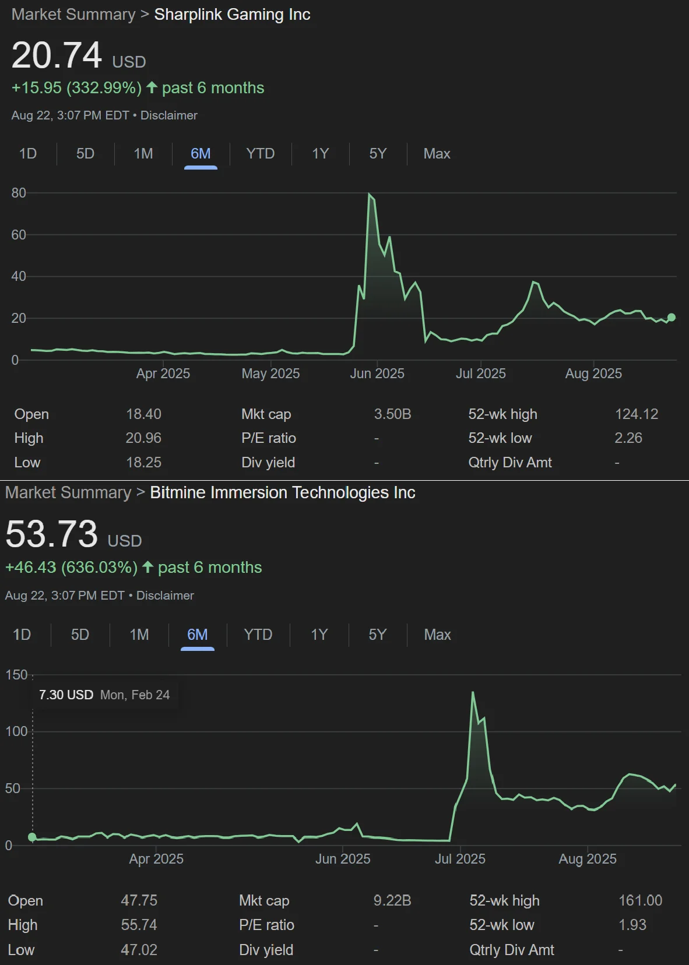
Task: Click the latest-price dot on Sharplink chart
Action: click(672, 318)
